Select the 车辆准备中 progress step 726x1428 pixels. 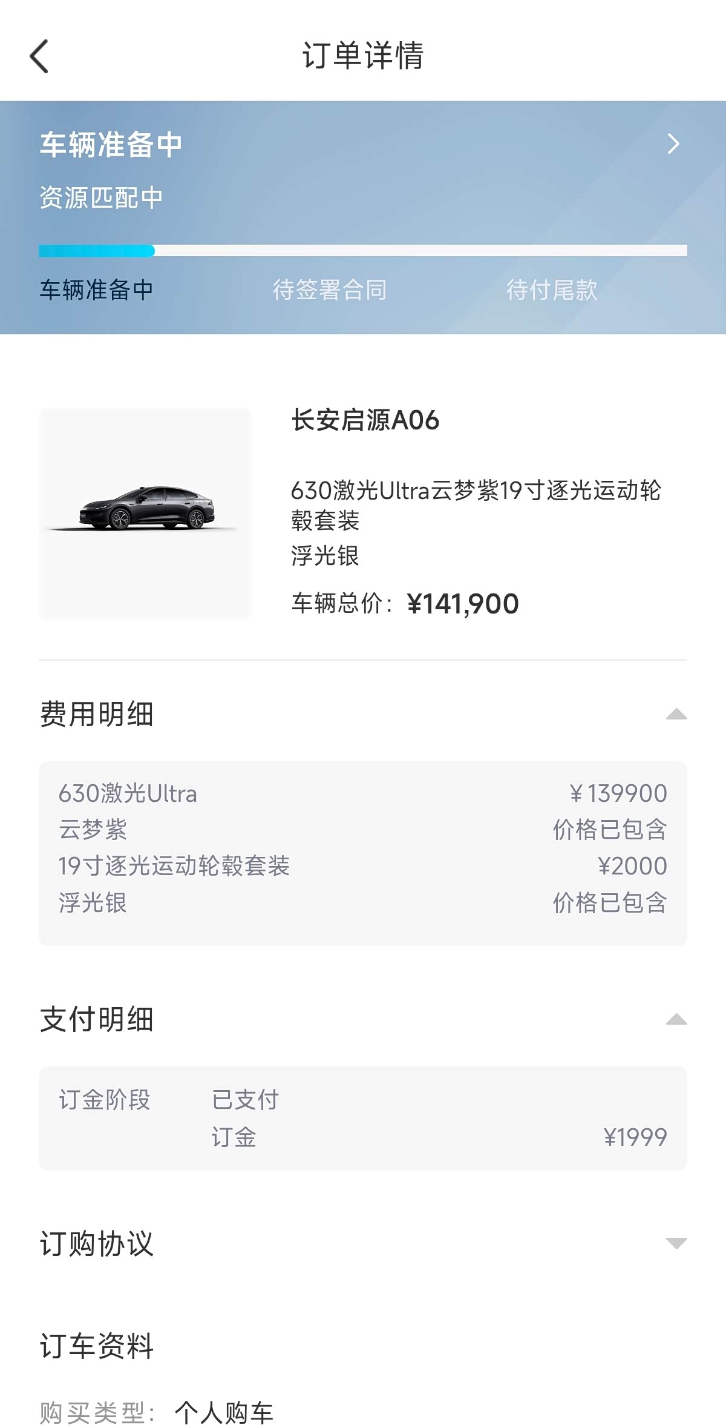click(96, 290)
